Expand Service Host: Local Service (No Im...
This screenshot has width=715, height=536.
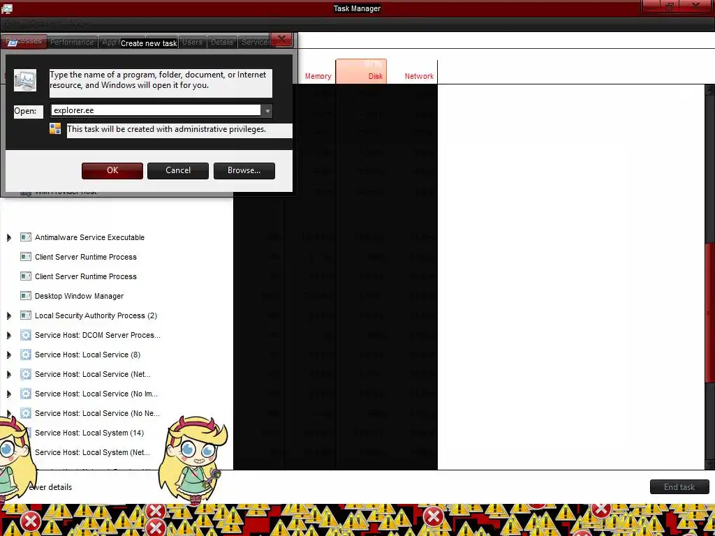8,394
